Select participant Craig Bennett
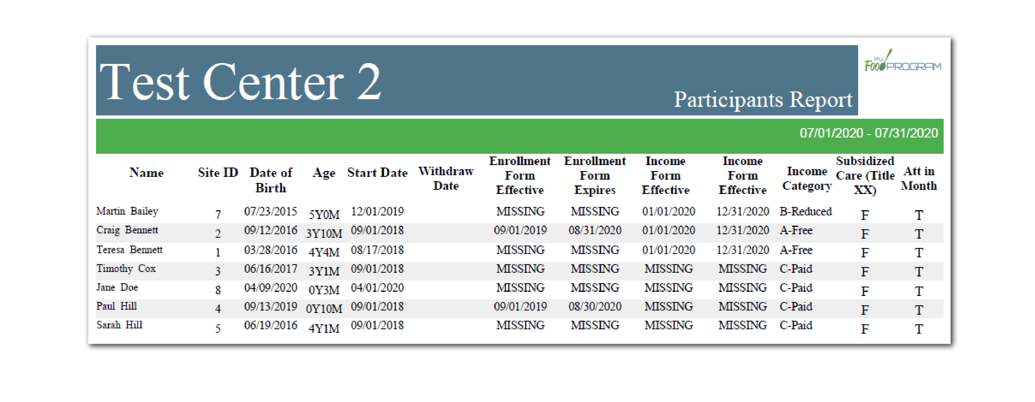This screenshot has width=1035, height=402. point(127,230)
